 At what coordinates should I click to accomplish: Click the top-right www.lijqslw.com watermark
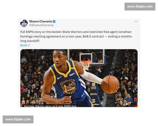point(140,7)
